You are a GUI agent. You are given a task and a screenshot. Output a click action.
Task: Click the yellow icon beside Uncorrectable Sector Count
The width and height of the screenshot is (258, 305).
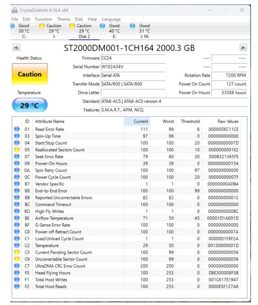tap(17, 259)
